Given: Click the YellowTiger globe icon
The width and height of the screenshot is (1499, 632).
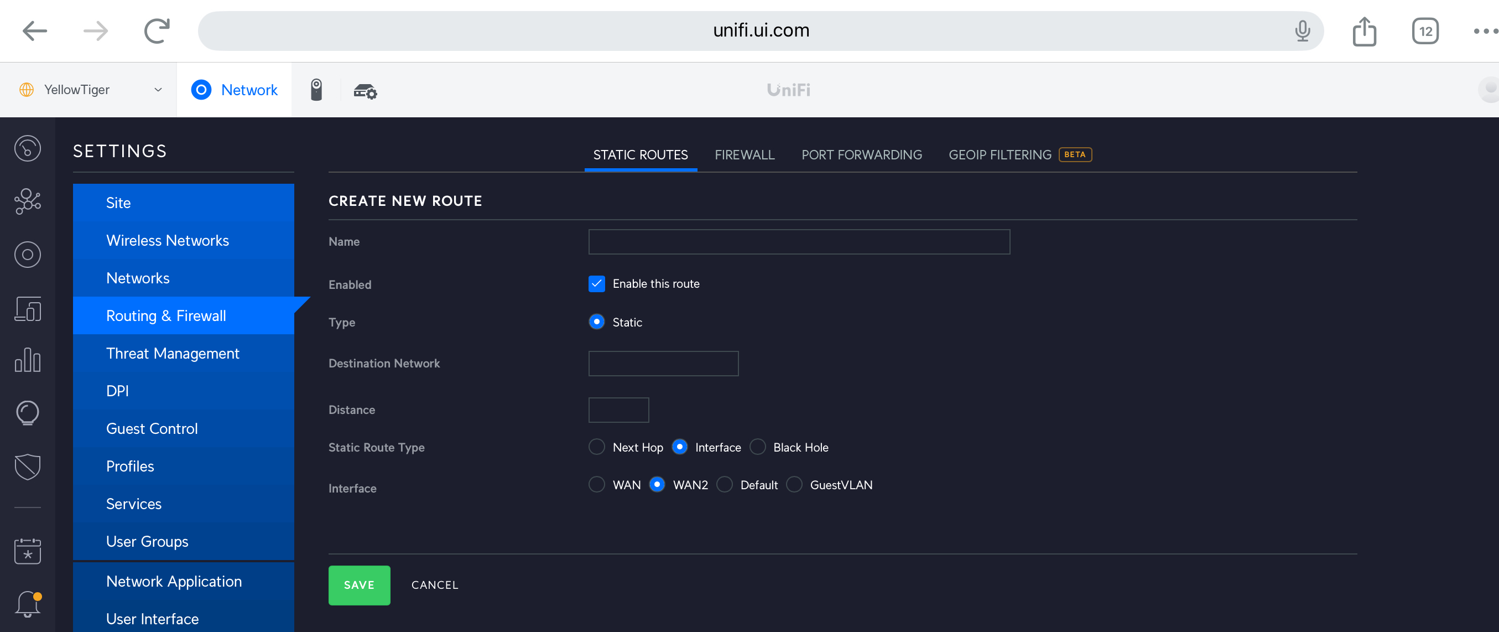Looking at the screenshot, I should pos(26,90).
